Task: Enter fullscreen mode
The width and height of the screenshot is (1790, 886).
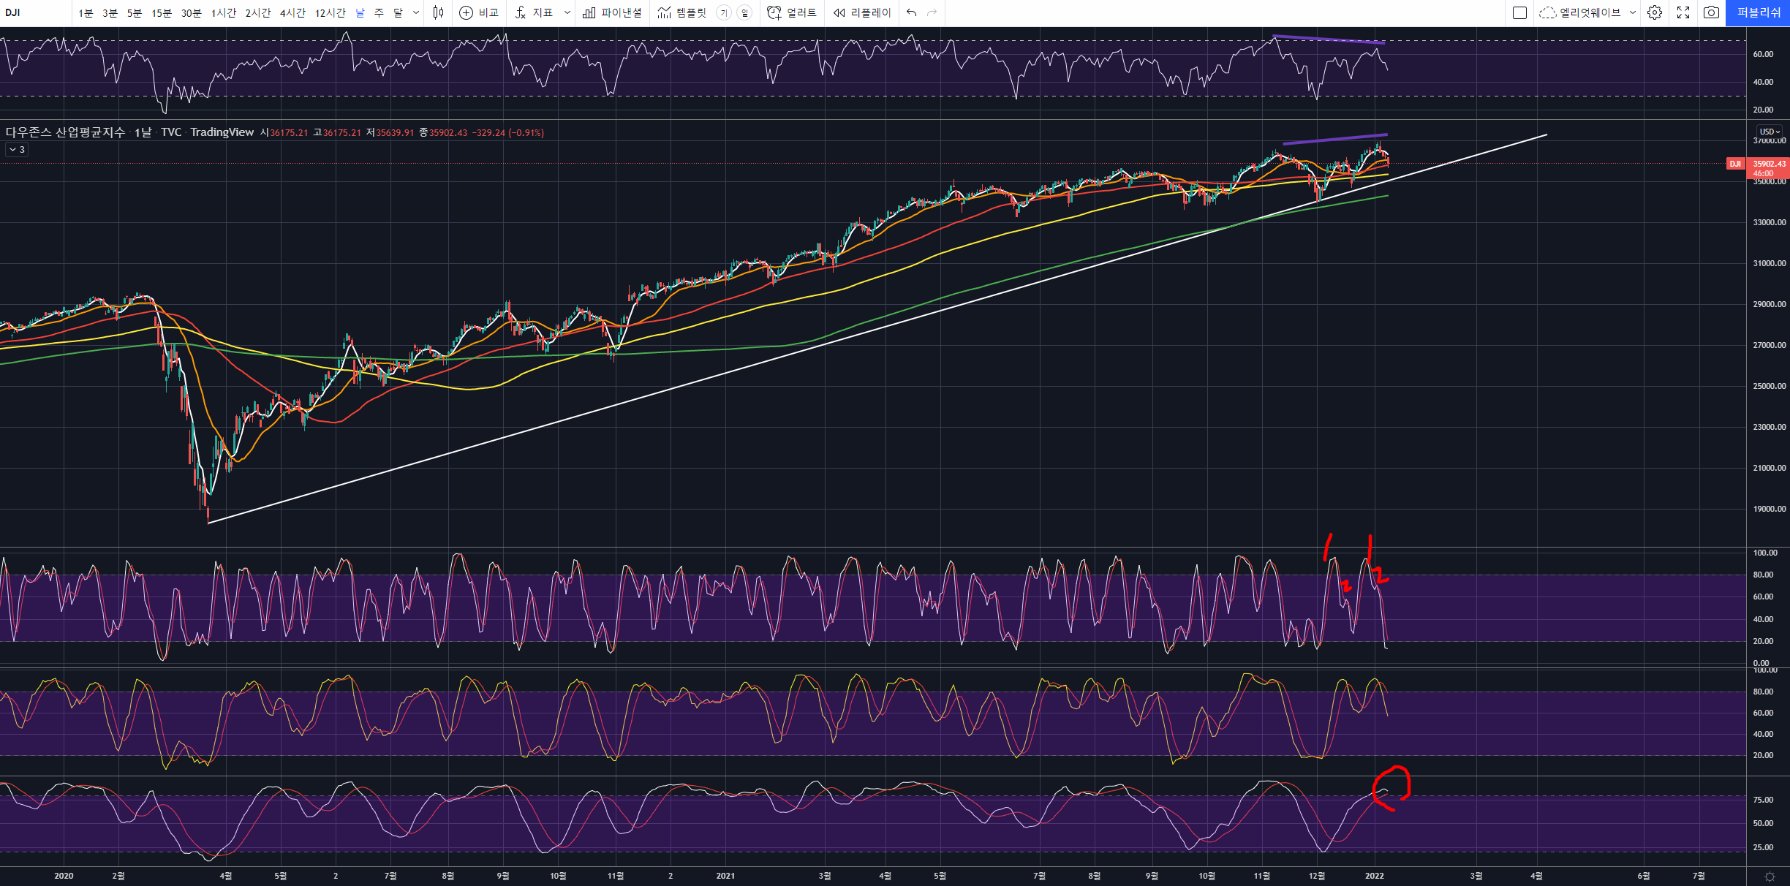Action: click(1683, 12)
